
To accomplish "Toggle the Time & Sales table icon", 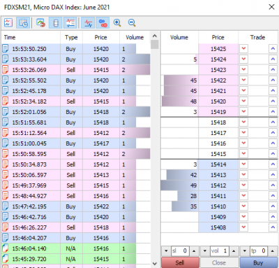I will (x=23, y=23).
